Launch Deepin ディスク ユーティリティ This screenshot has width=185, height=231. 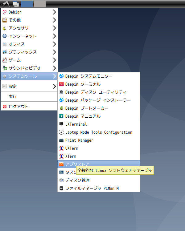[99, 92]
